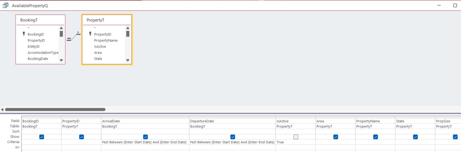Click the ArrivalDate criteria Not Between cell
Viewport: 461px width, 152px height.
point(145,142)
